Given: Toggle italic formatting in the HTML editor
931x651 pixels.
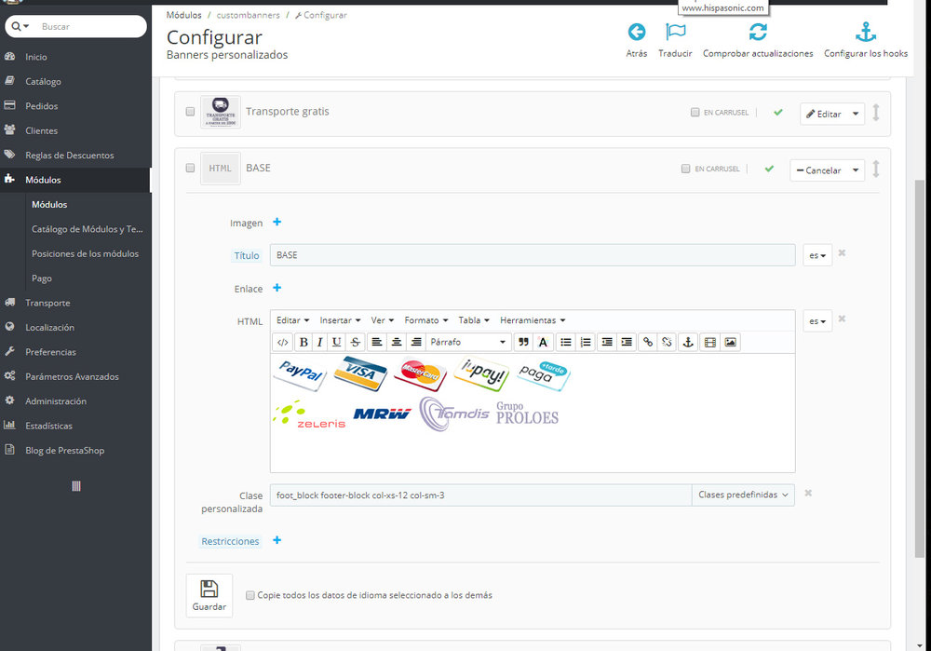Looking at the screenshot, I should [x=319, y=342].
